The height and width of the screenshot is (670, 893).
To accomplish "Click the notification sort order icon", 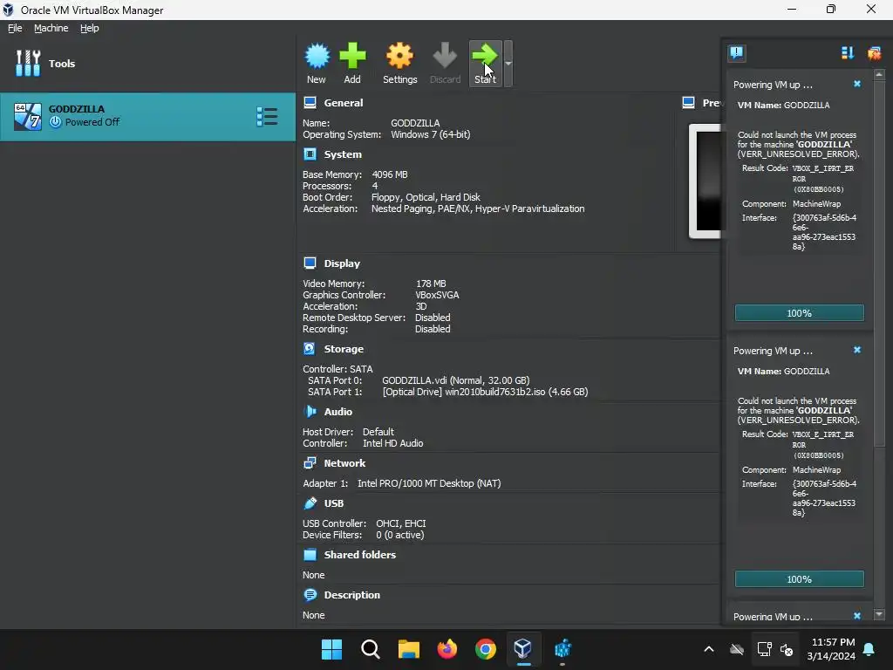I will 848,53.
